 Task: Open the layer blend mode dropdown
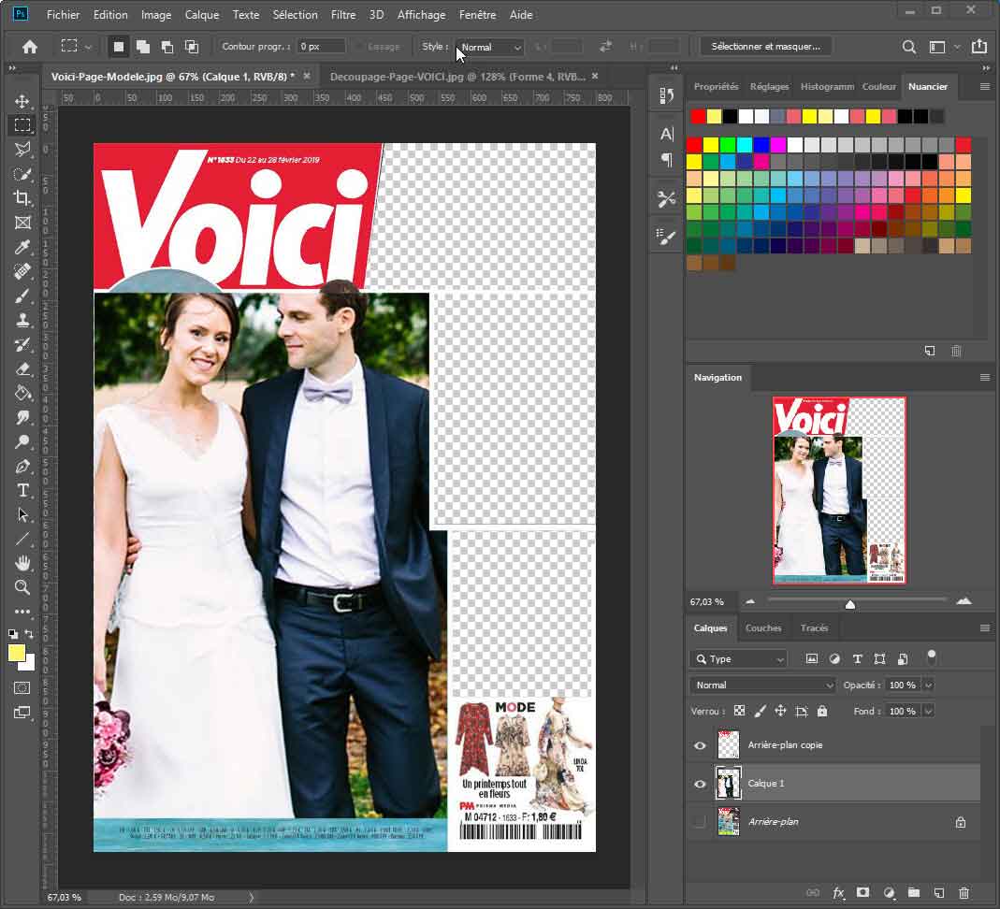coord(762,685)
